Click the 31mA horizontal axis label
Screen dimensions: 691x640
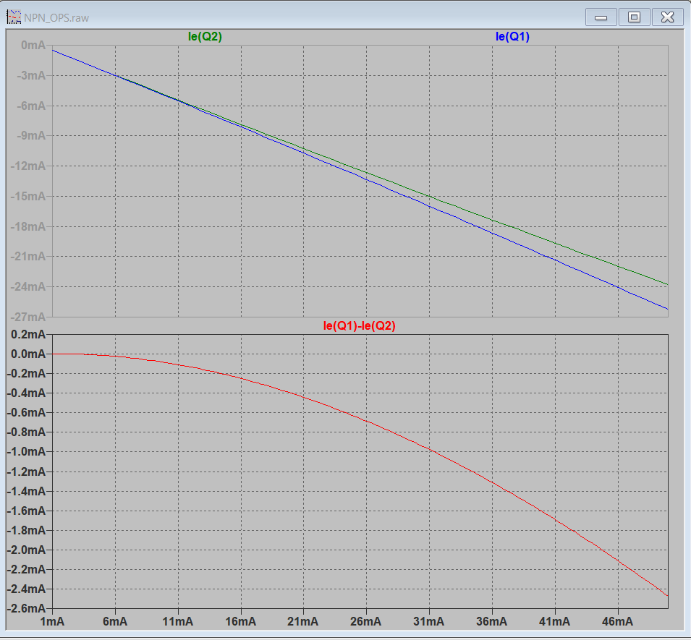(429, 621)
